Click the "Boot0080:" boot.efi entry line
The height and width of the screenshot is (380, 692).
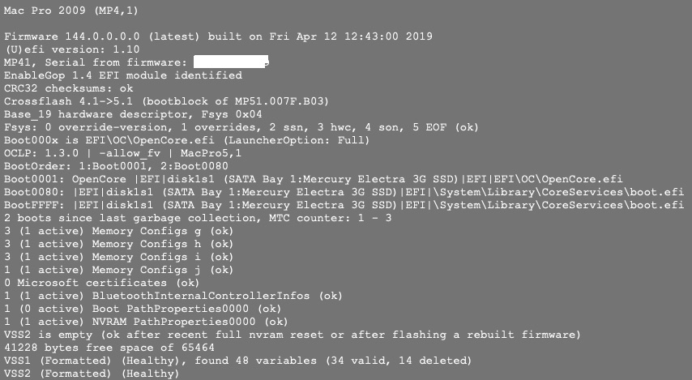[x=344, y=192]
